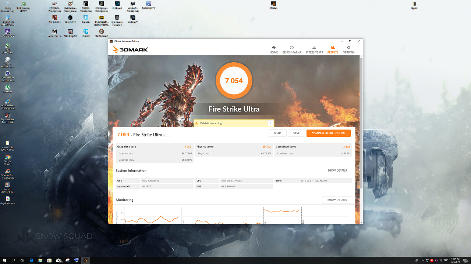Screen dimensions: 471x264
Task: Click Graphics test 1 FPS row
Action: pyautogui.click(x=155, y=154)
